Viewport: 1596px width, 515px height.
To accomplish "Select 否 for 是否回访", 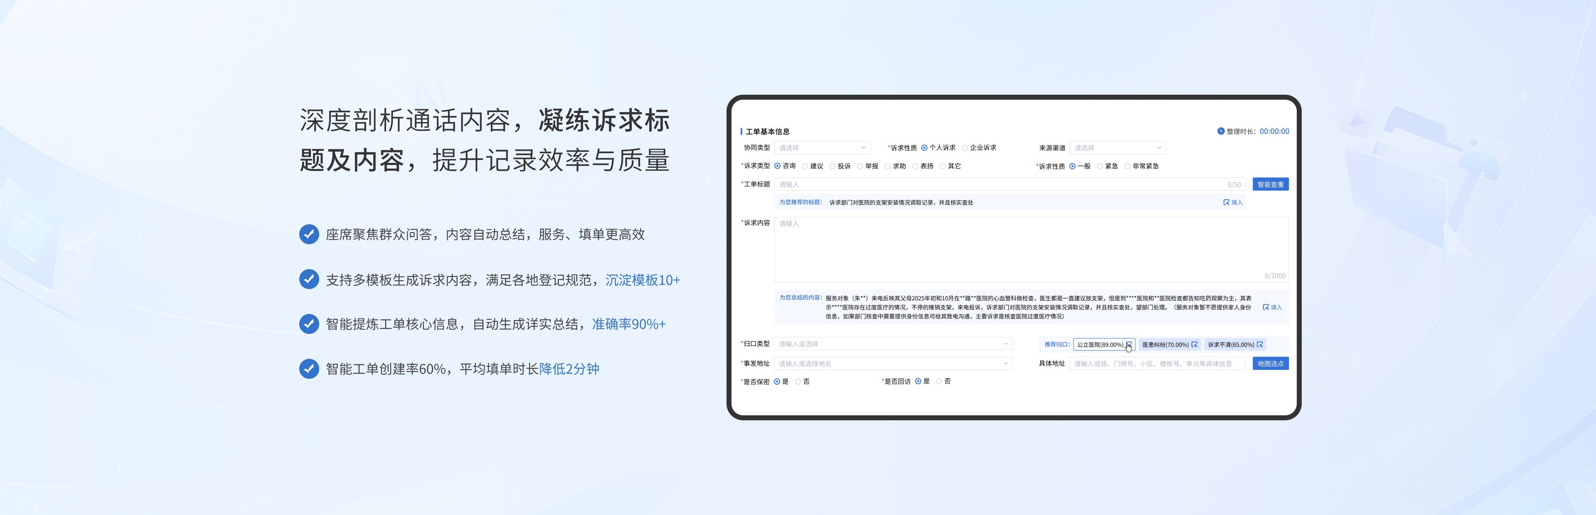I will pos(939,381).
